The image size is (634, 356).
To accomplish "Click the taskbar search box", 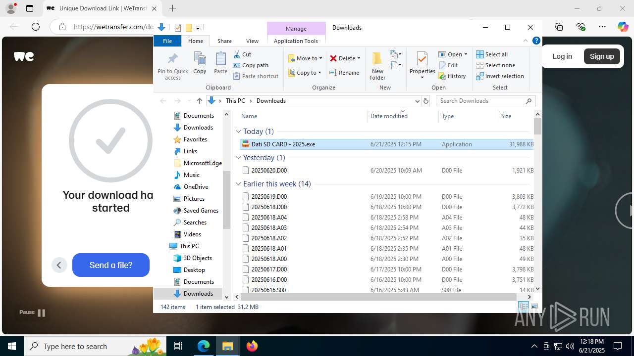I will point(94,346).
